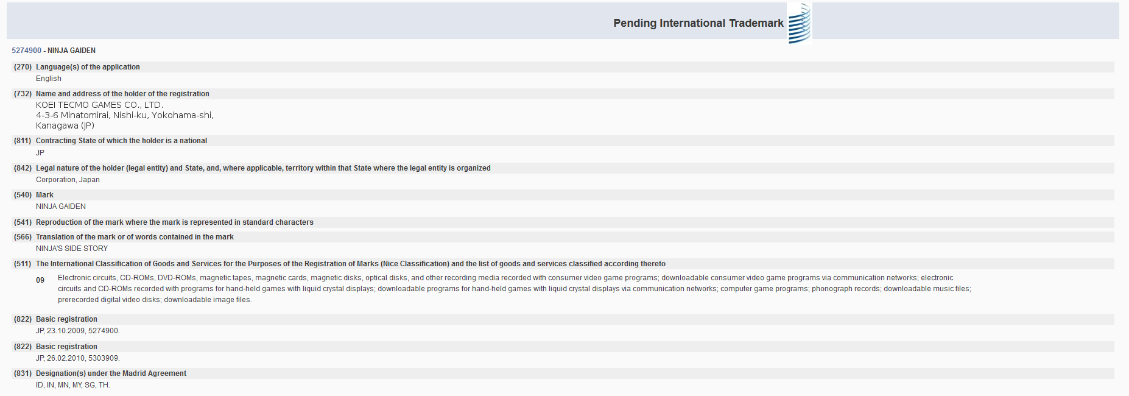Click the ID, IN, MN, MY, SG, TH designations
Image resolution: width=1129 pixels, height=396 pixels.
point(72,385)
